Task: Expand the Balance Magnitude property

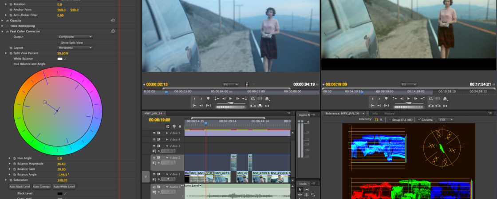Action: pyautogui.click(x=10, y=164)
